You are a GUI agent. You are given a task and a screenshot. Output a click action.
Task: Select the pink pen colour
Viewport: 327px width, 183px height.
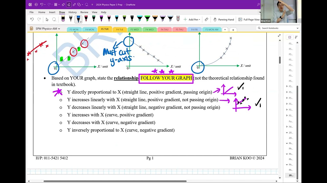pos(109,19)
